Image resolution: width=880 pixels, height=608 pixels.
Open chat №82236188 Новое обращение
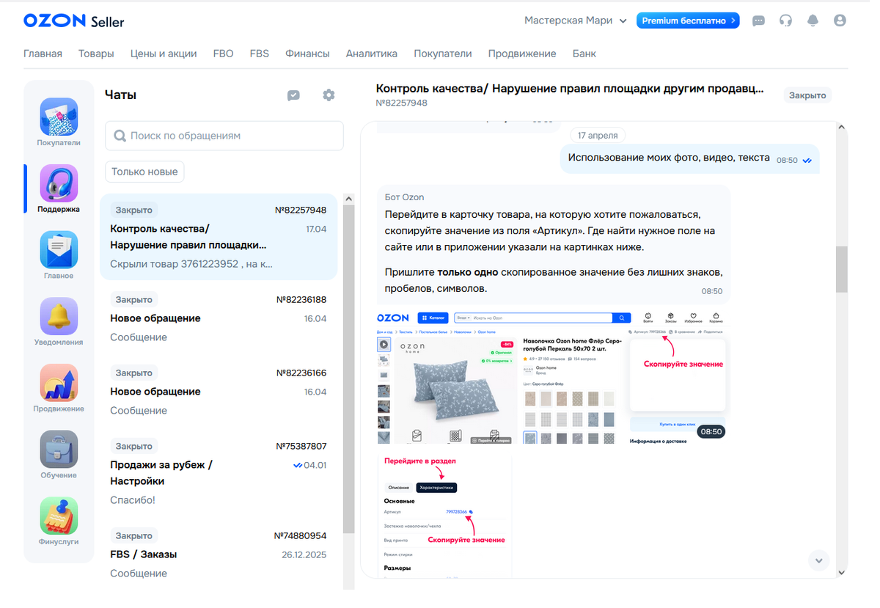click(219, 318)
